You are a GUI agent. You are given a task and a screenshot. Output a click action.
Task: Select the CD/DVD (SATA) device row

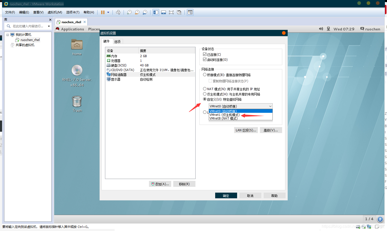click(150, 70)
